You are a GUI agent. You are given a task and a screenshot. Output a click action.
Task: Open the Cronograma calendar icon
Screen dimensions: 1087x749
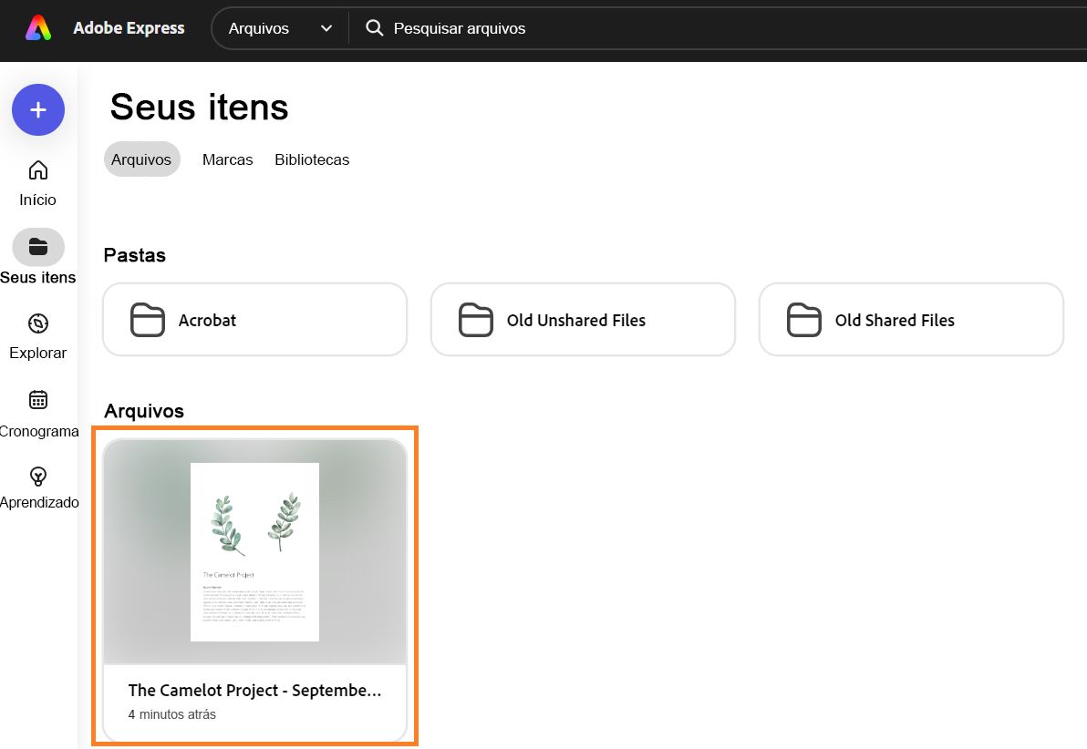tap(38, 400)
